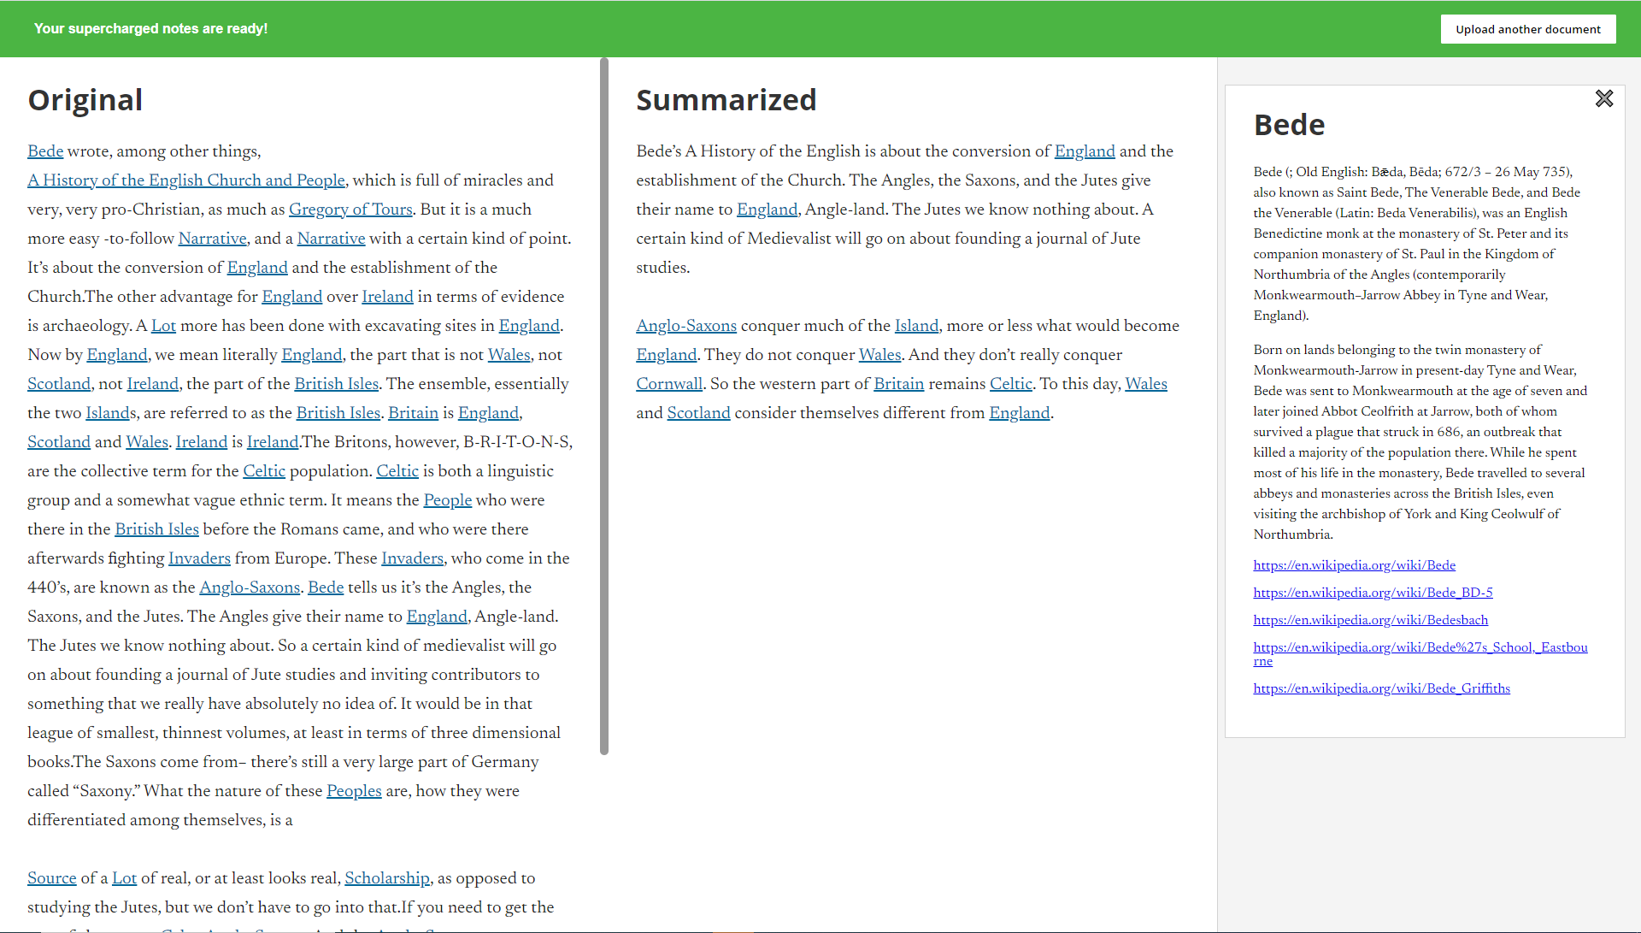This screenshot has width=1641, height=933.
Task: Click Britain link in Summarized paragraph
Action: 898,384
